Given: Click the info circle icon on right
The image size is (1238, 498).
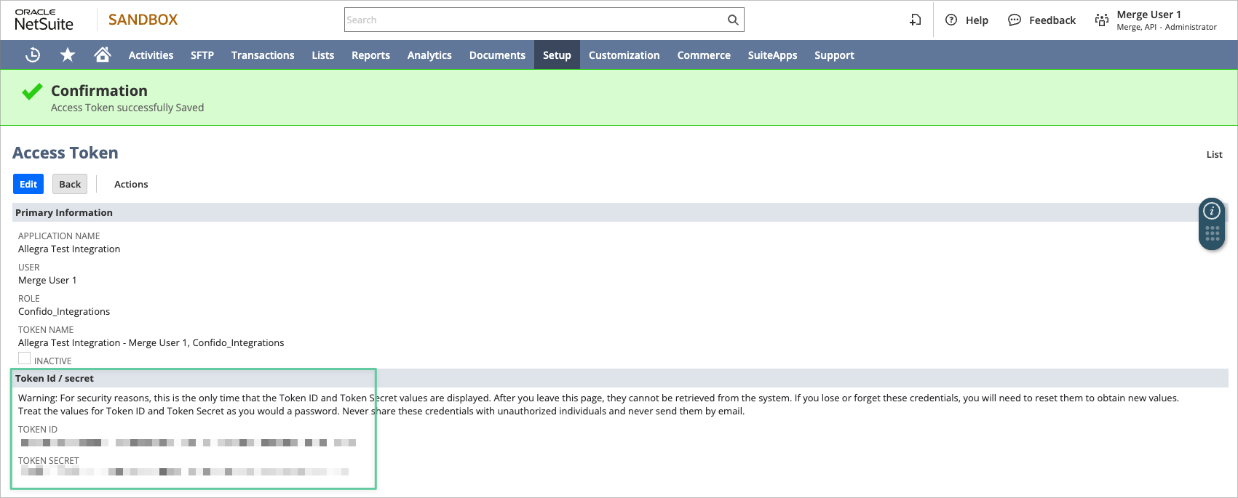Looking at the screenshot, I should 1212,211.
